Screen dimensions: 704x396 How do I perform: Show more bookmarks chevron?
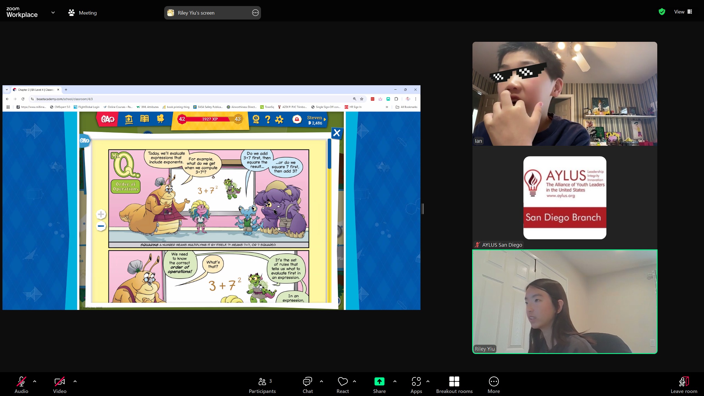(387, 107)
